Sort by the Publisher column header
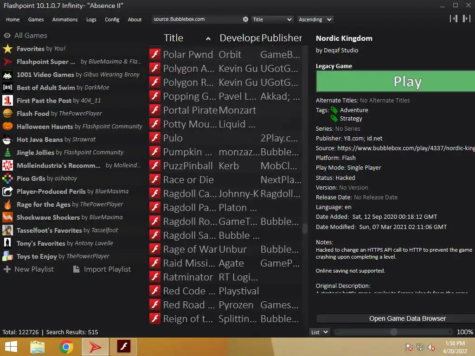The image size is (475, 356). pyautogui.click(x=282, y=38)
